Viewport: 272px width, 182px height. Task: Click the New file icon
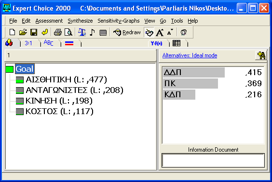[x=12, y=32]
